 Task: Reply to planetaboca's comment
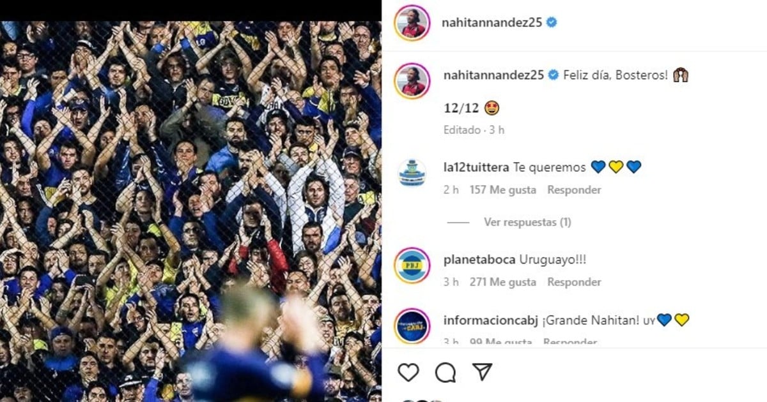(574, 281)
